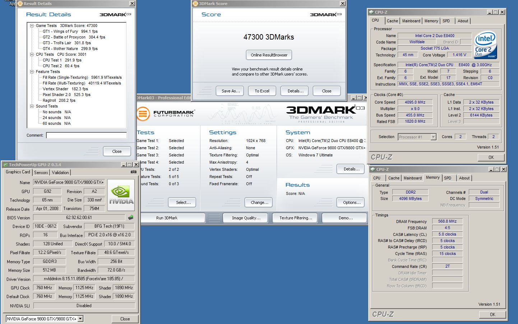Switch to the Sensors tab in GPU-Z
518x324 pixels.
pyautogui.click(x=41, y=173)
